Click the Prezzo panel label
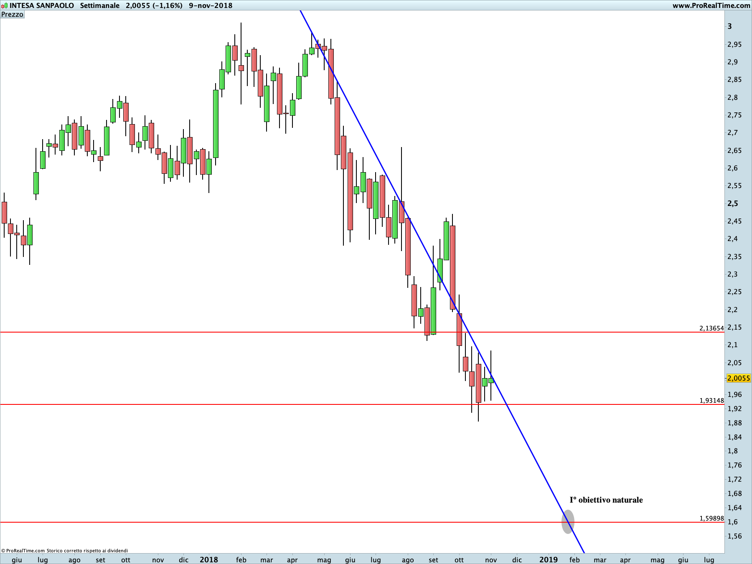 (x=12, y=14)
